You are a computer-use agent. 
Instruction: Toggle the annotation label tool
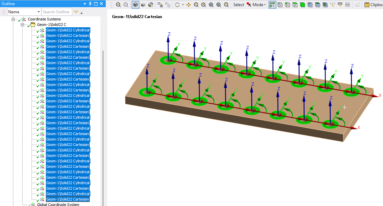tap(347, 5)
